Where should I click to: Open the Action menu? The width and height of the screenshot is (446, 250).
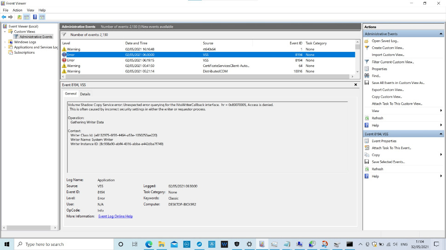point(17,10)
